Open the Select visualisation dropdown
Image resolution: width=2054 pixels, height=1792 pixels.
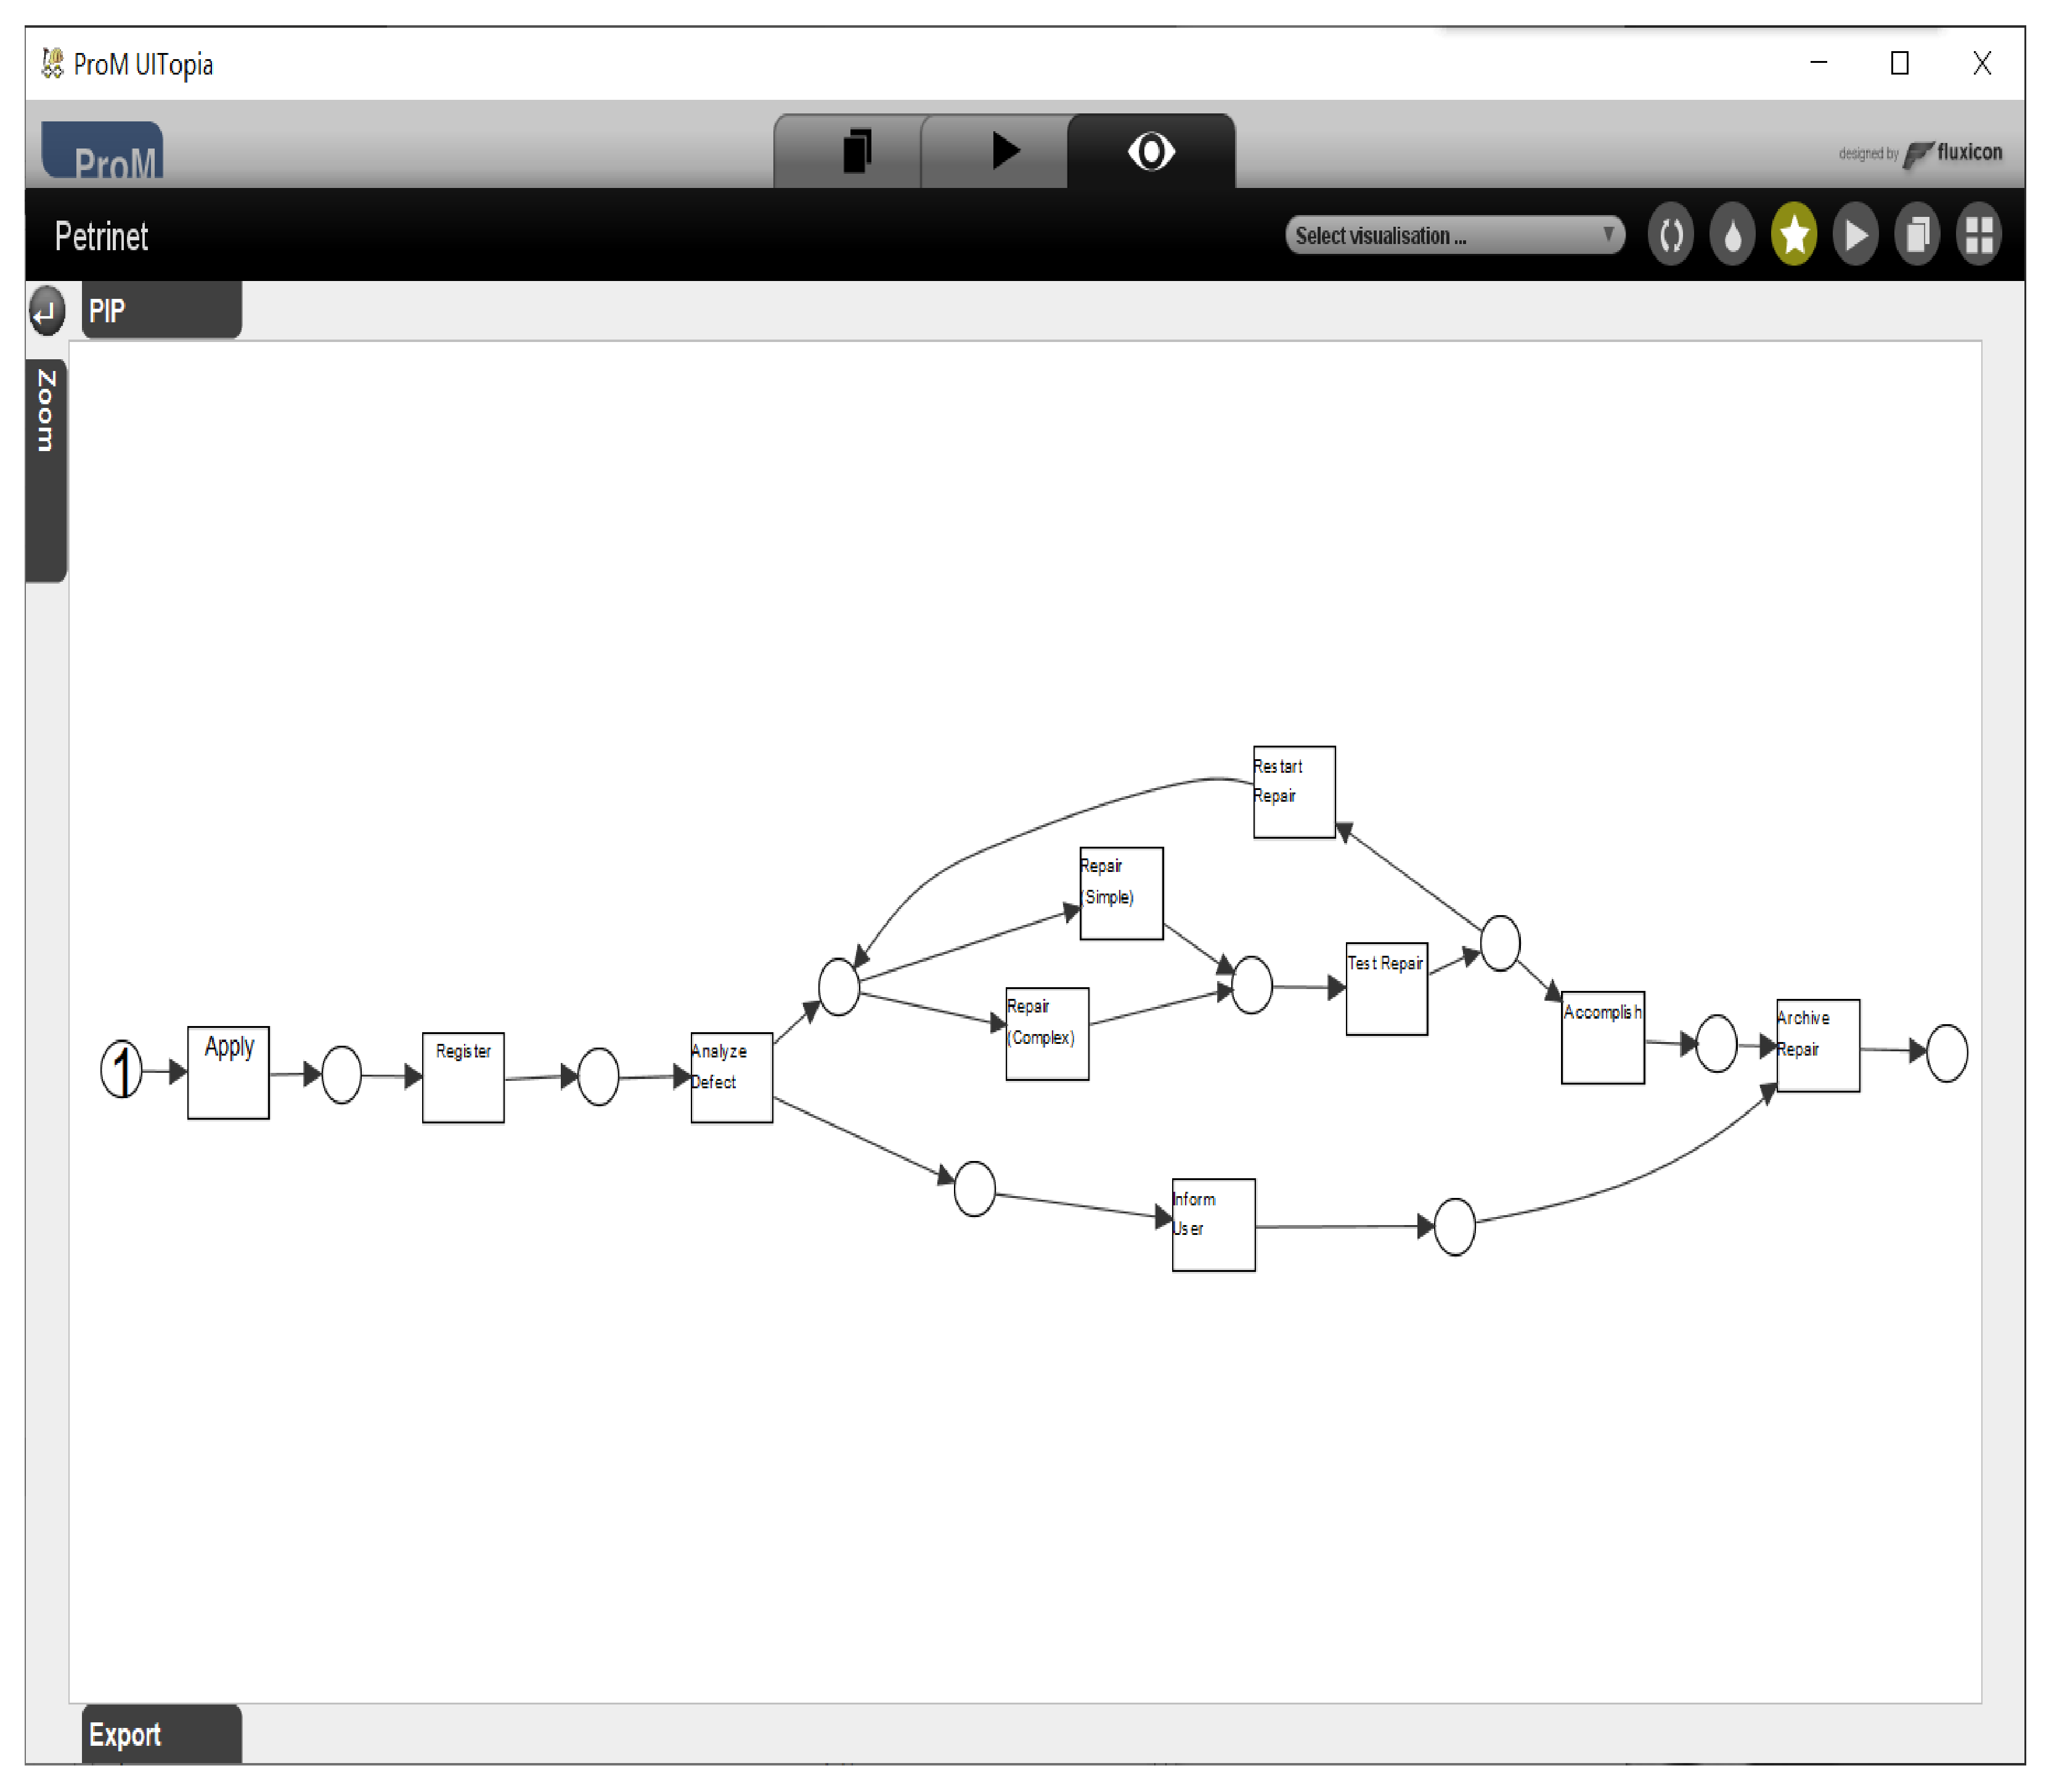(1440, 236)
